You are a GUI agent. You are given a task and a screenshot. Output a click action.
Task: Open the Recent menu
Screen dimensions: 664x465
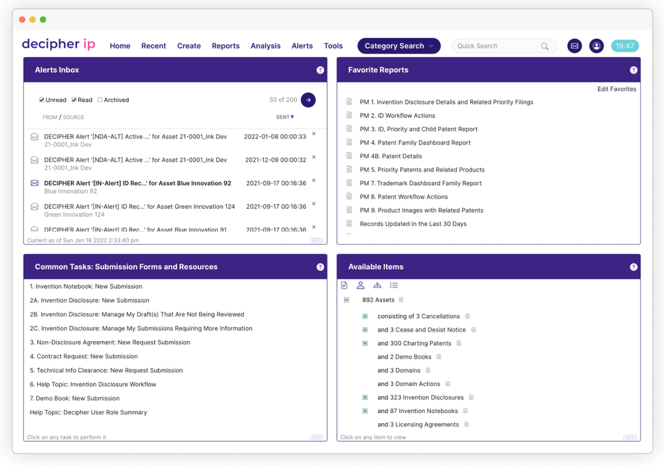pyautogui.click(x=153, y=46)
